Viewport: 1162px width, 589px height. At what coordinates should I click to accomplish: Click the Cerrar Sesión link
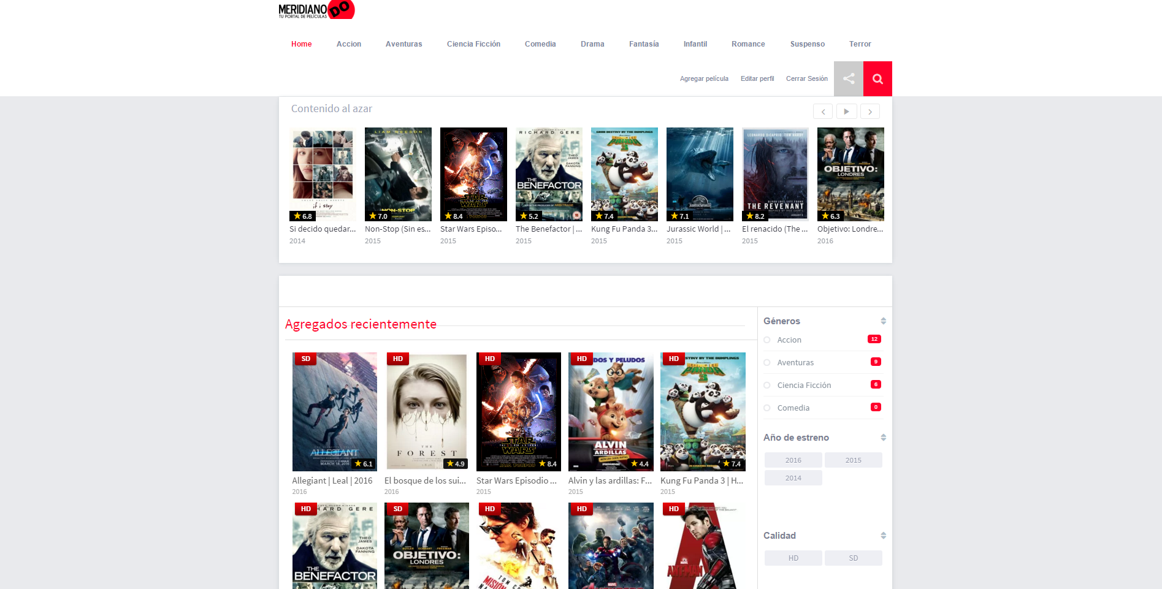pyautogui.click(x=807, y=78)
